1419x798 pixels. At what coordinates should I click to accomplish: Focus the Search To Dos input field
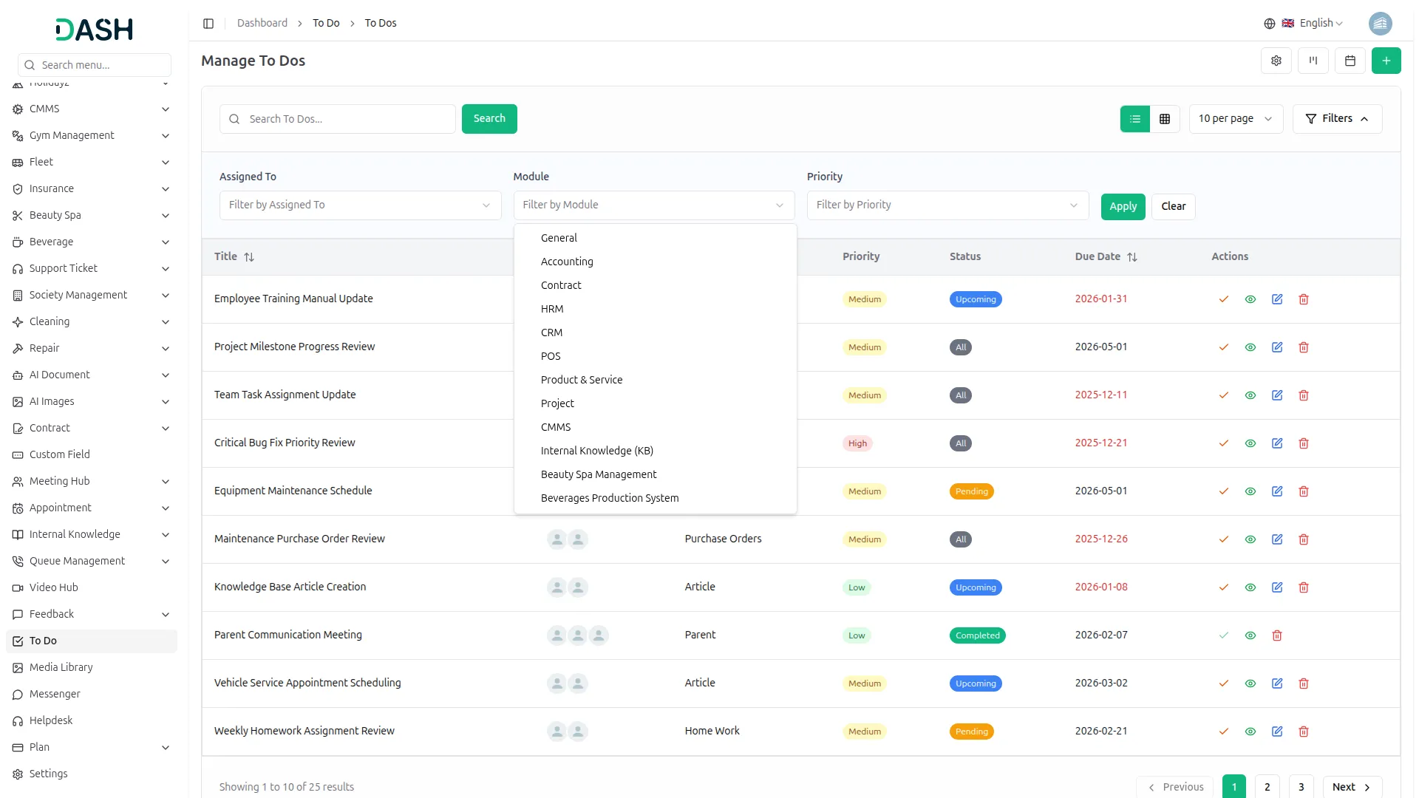click(x=347, y=119)
